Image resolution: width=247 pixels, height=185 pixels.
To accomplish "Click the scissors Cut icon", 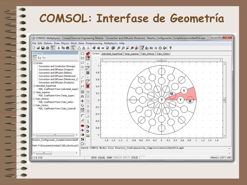I will pos(59,48).
